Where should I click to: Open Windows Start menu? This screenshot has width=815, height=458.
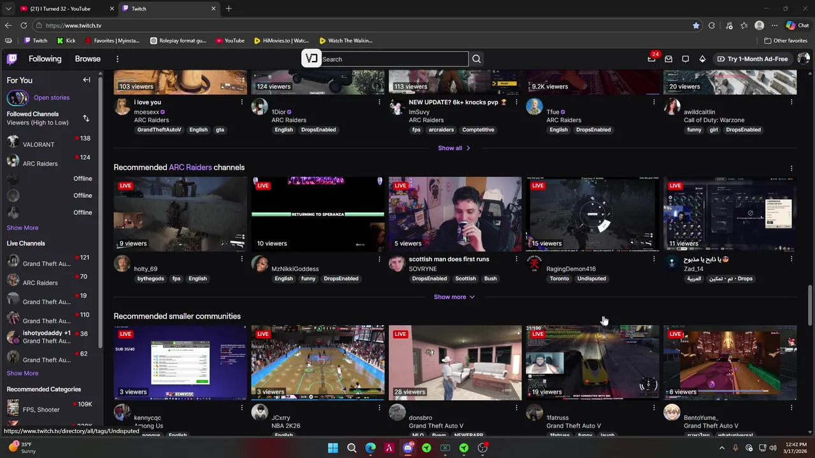coord(333,448)
